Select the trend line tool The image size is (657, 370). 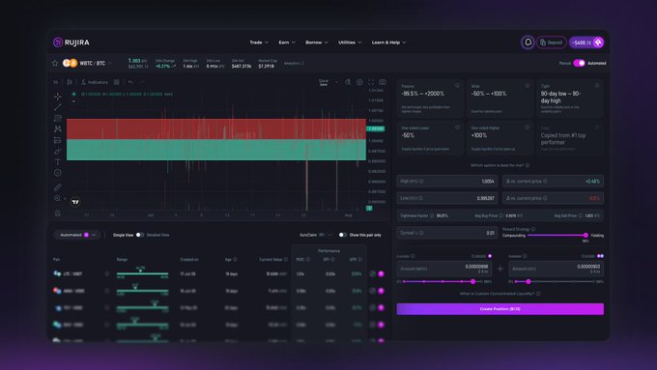coord(58,107)
